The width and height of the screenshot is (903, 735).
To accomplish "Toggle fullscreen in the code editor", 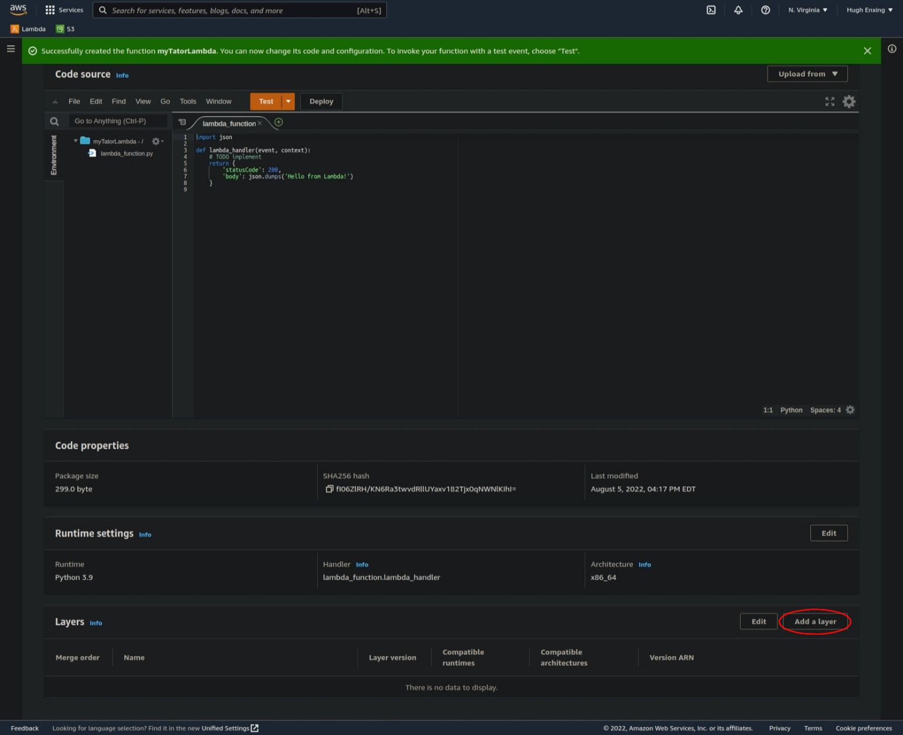I will tap(830, 101).
